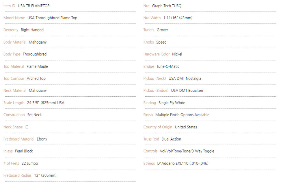Select the Set Neck construction value
The height and width of the screenshot is (189, 283).
[x=34, y=115]
